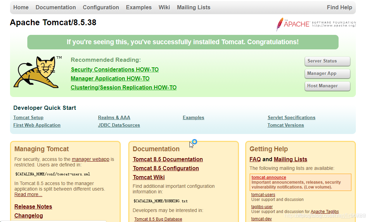Go to Configuration in the nav bar
Screen dimensions: 369x222
(x=101, y=8)
